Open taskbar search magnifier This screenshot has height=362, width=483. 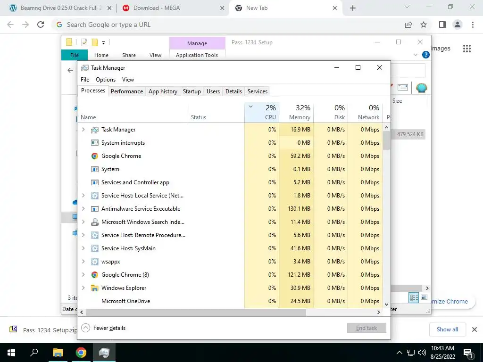(x=34, y=352)
